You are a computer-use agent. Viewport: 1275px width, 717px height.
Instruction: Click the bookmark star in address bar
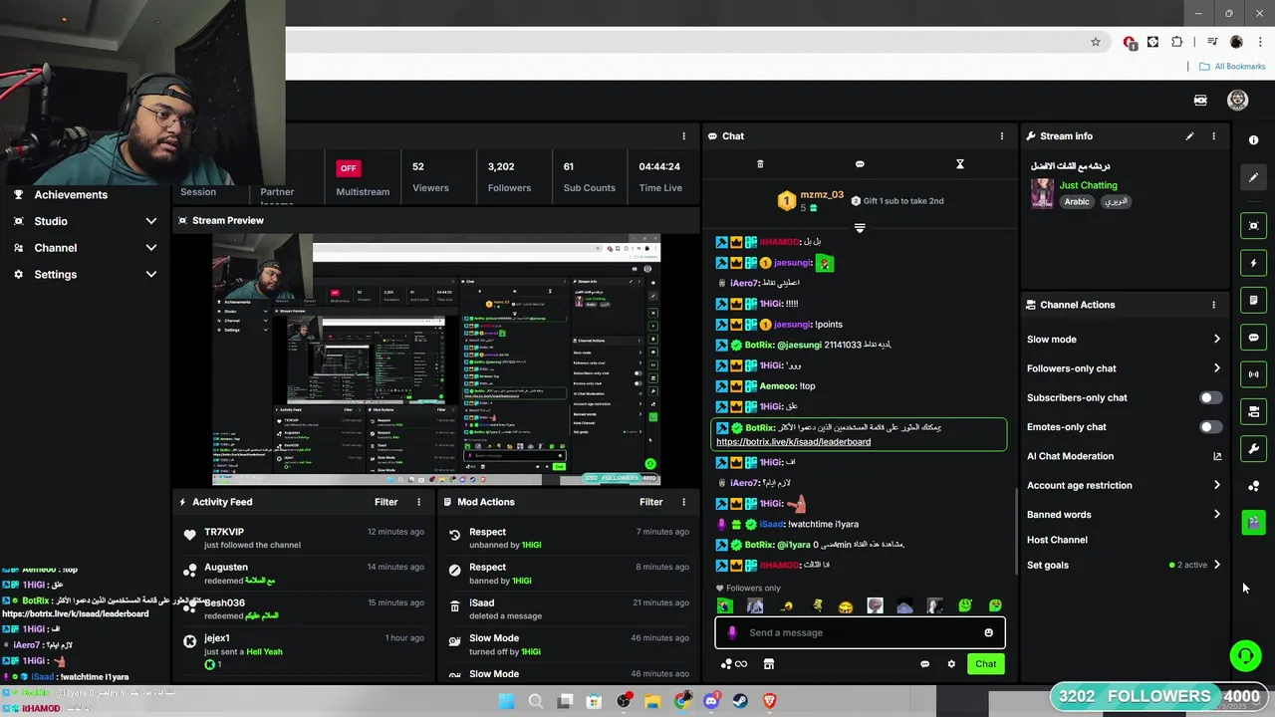(1096, 42)
